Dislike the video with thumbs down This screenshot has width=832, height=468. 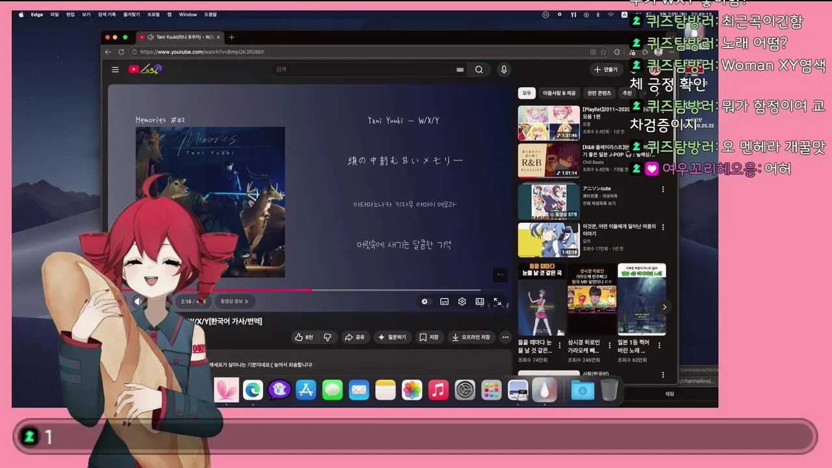tap(328, 337)
